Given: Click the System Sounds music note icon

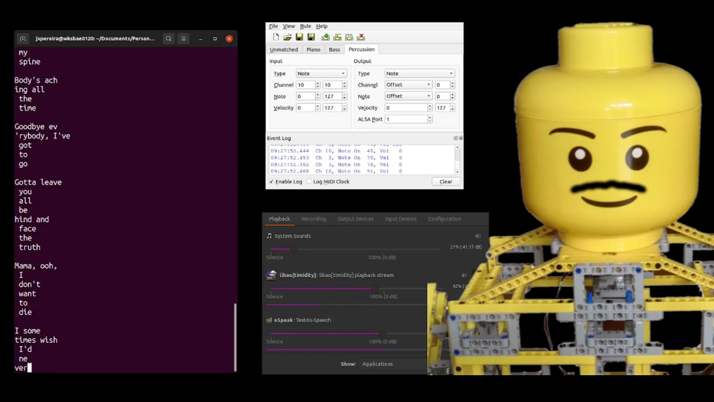Looking at the screenshot, I should click(x=269, y=236).
